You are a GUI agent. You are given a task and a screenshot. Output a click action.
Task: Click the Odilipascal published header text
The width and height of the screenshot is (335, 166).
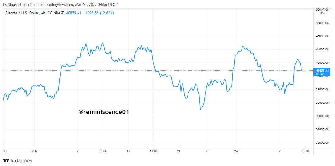coord(61,5)
